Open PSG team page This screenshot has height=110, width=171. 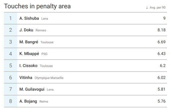[x=44, y=54]
